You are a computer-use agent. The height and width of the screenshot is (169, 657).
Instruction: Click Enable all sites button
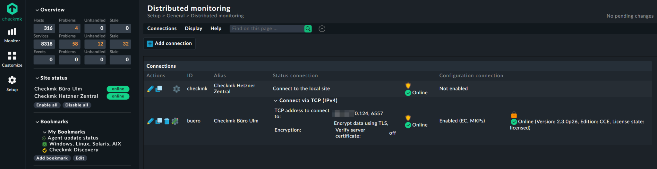pyautogui.click(x=47, y=105)
